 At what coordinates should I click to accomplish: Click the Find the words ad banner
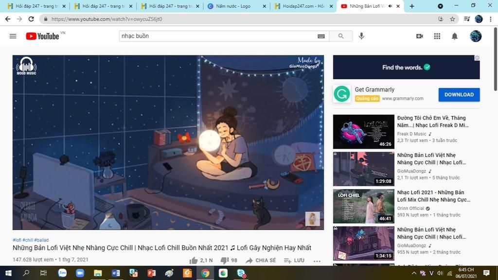click(x=406, y=67)
